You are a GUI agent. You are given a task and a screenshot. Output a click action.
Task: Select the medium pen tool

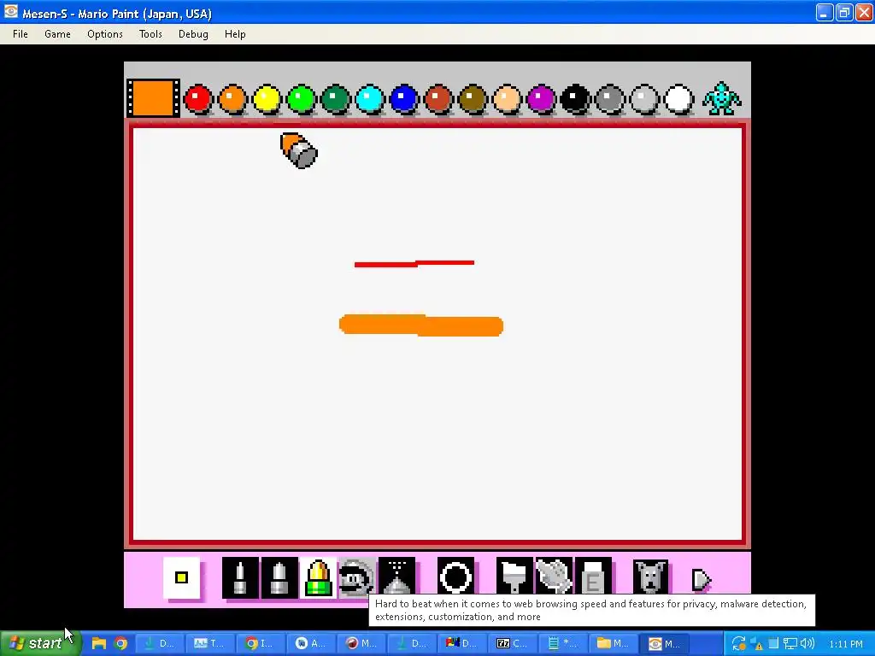point(279,577)
